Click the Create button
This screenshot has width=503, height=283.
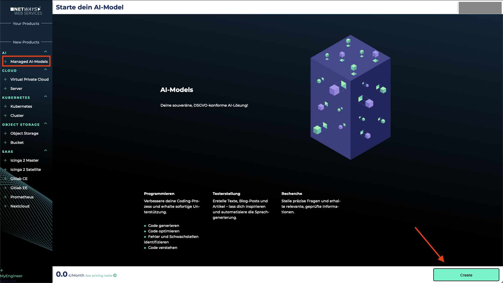coord(466,275)
